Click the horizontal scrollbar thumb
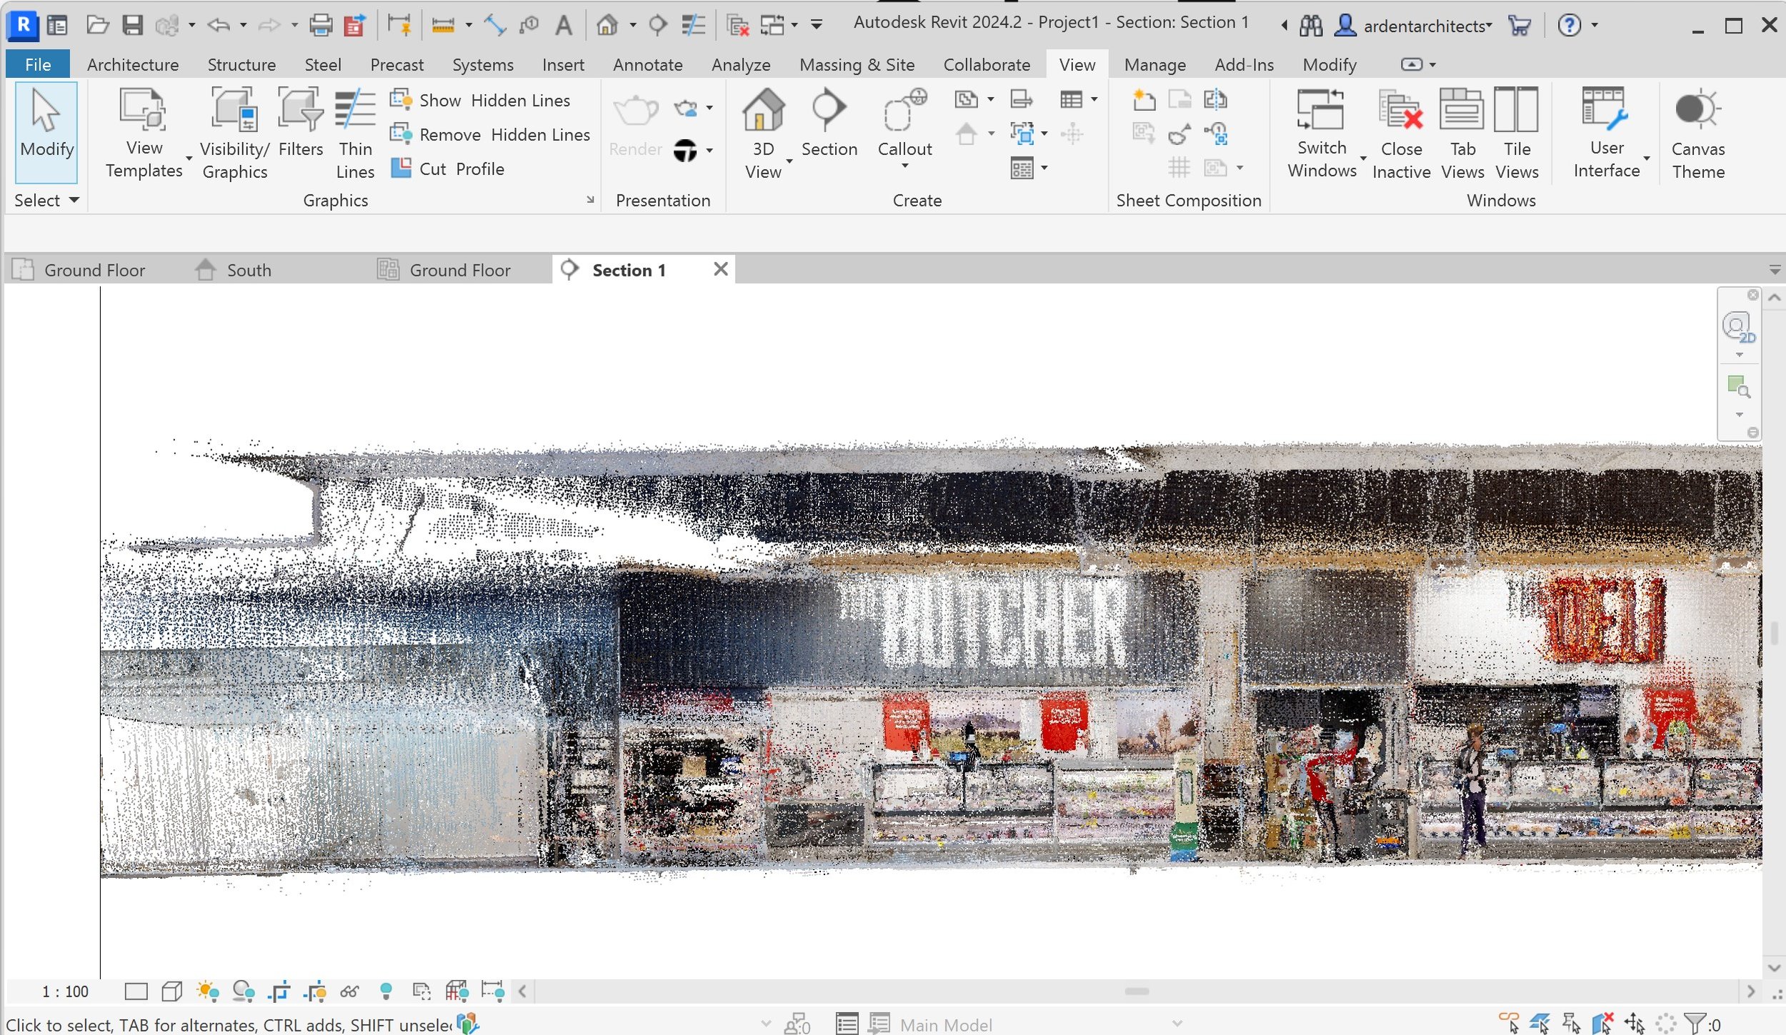 tap(1136, 991)
